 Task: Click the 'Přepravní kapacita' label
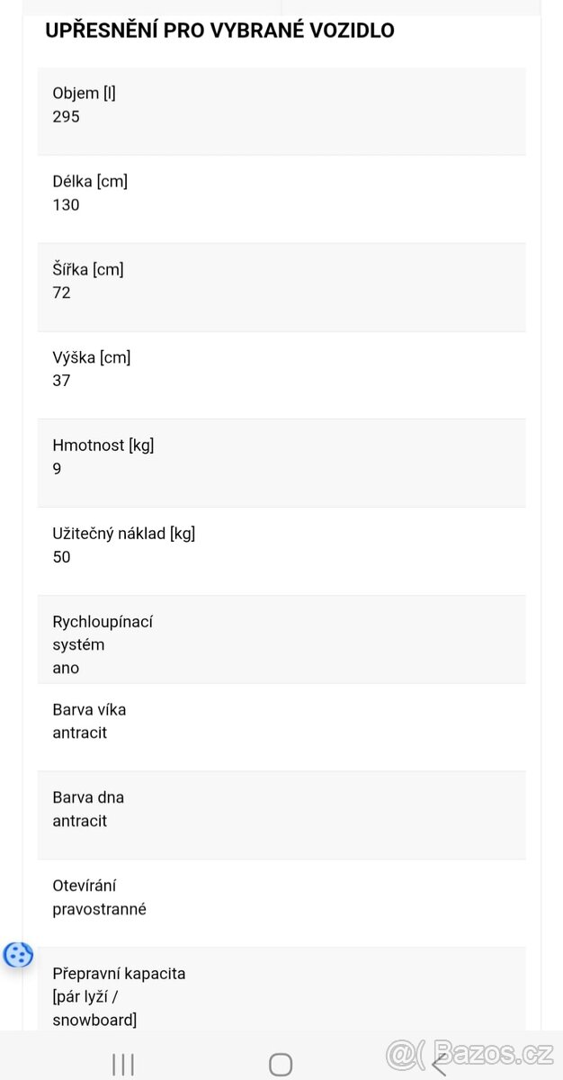pos(119,973)
